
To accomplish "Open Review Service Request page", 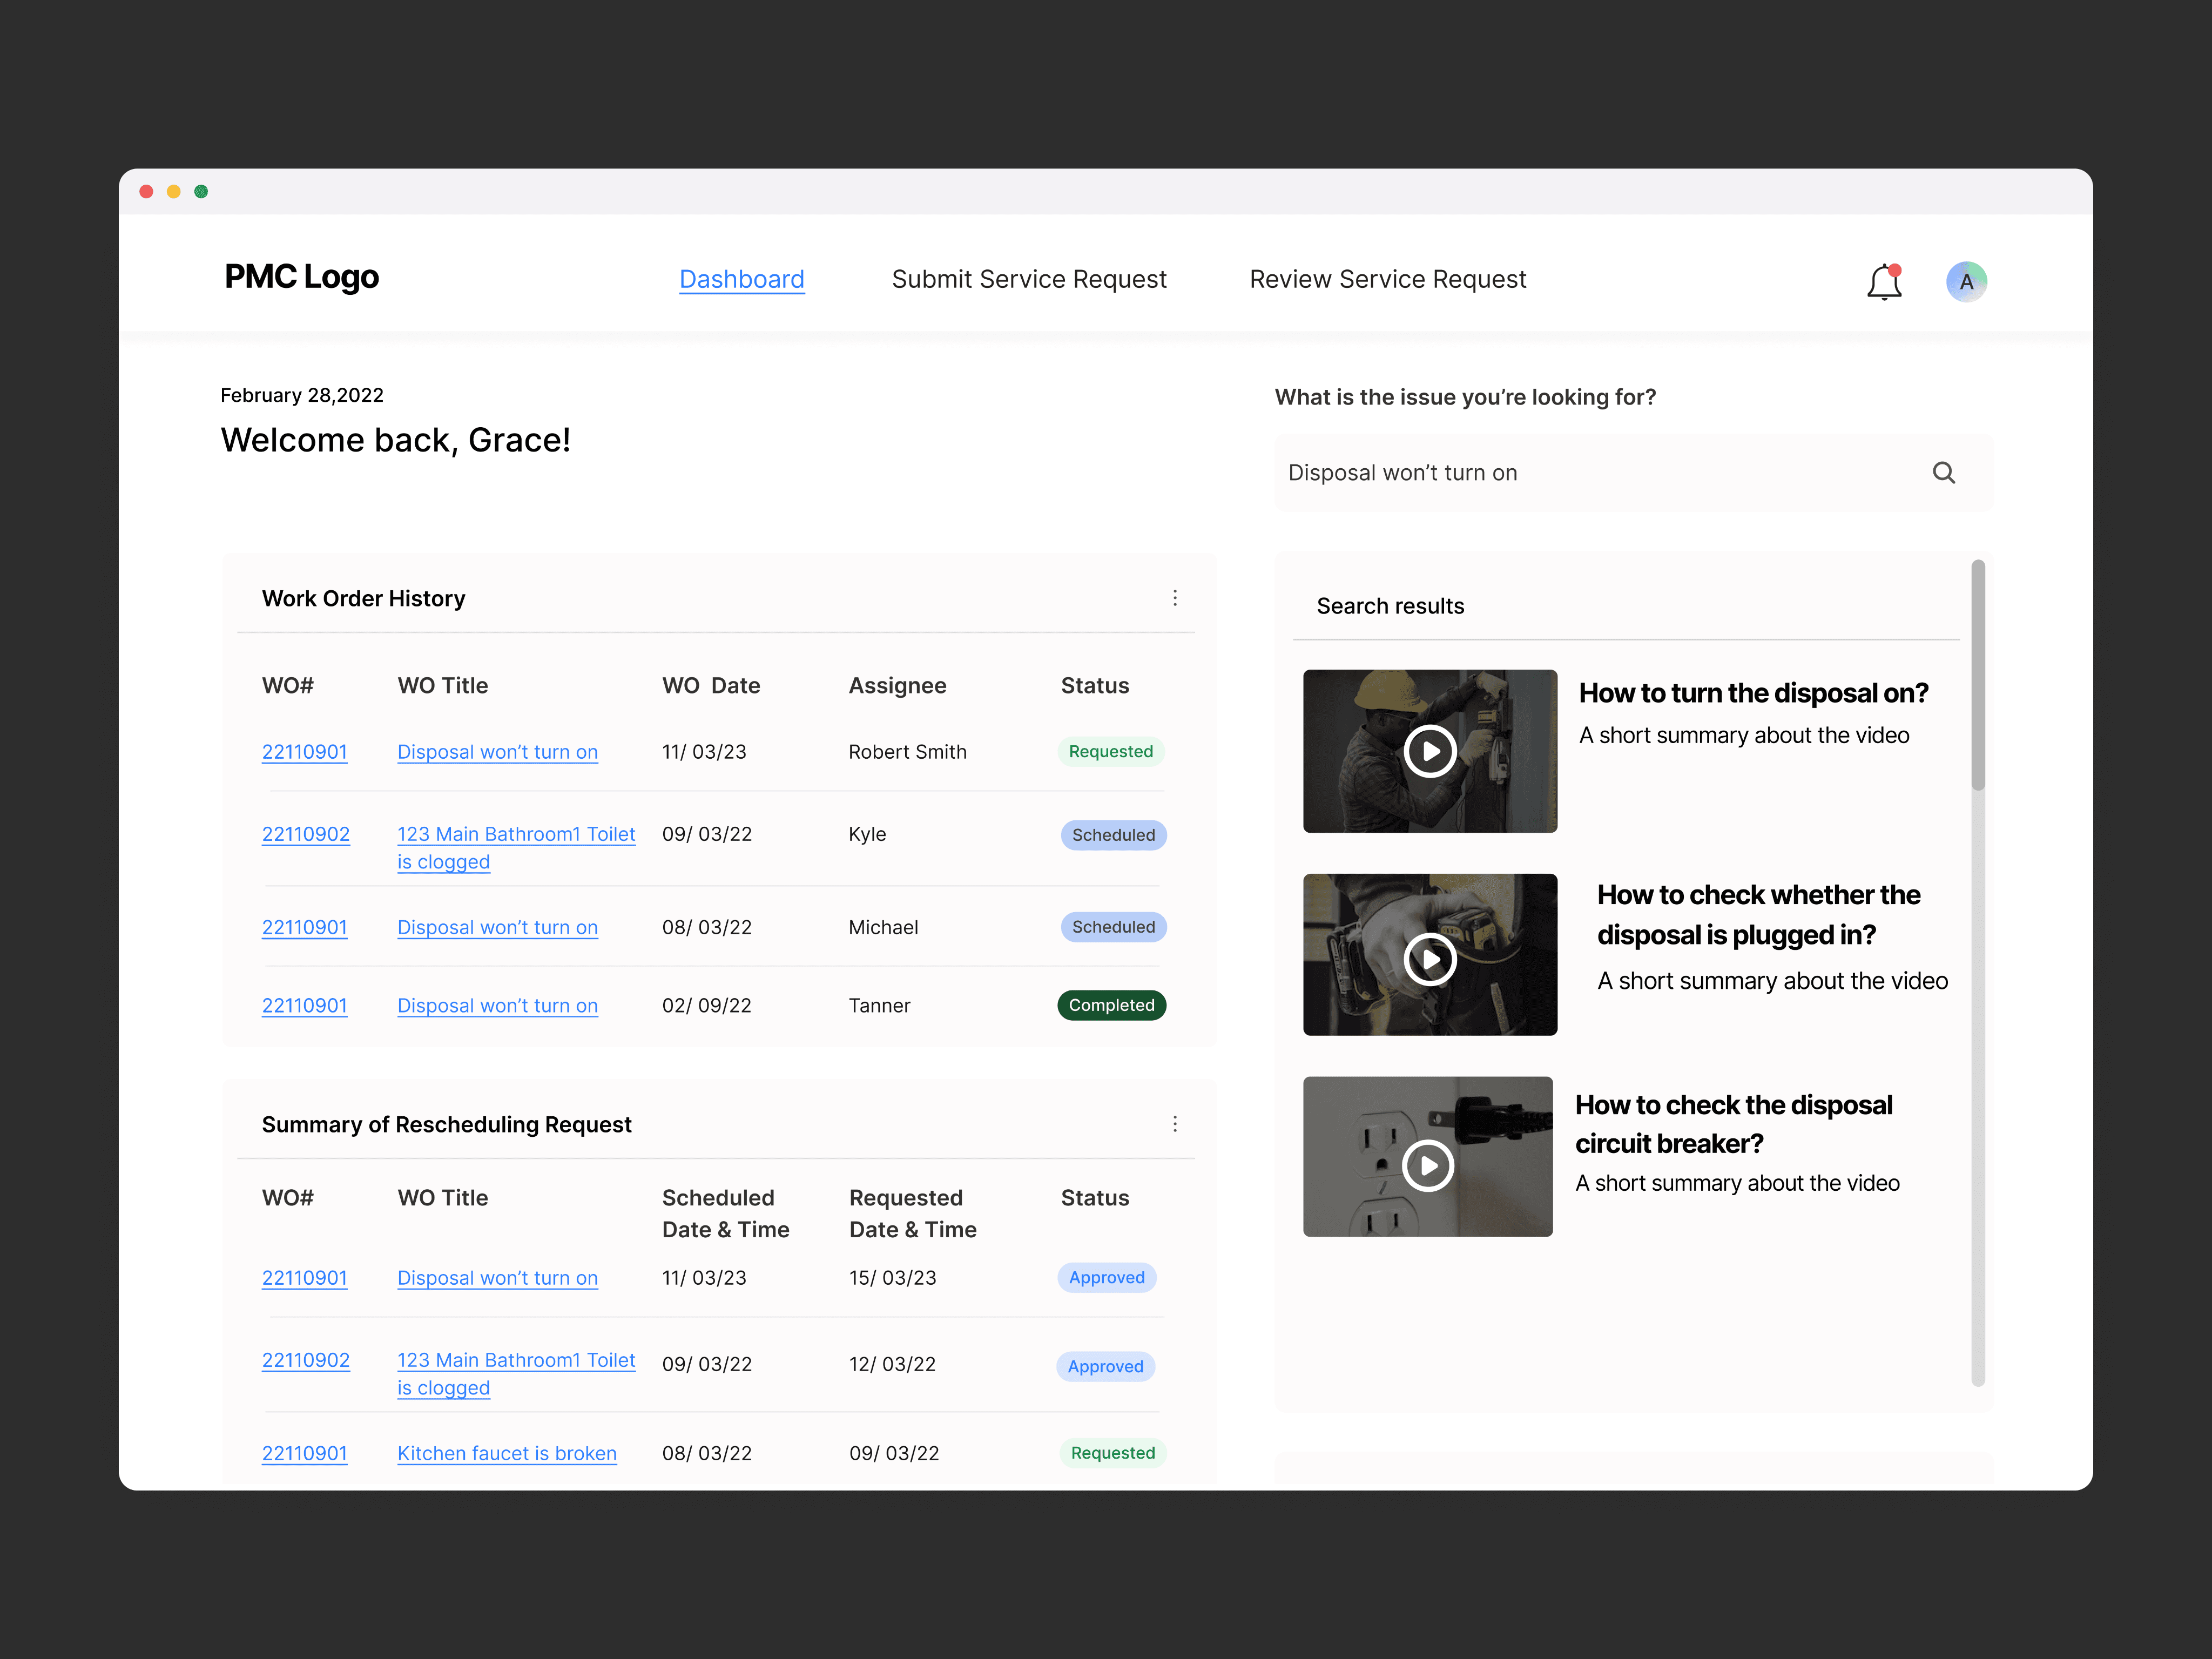I will 1387,279.
